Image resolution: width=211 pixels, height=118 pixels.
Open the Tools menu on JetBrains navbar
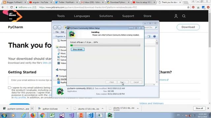coord(61,16)
